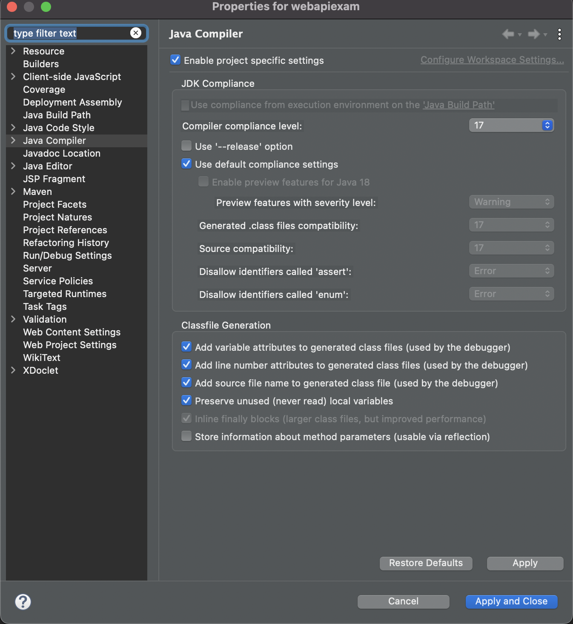The image size is (573, 624).
Task: Toggle Enable preview features for Java 18
Action: [203, 182]
